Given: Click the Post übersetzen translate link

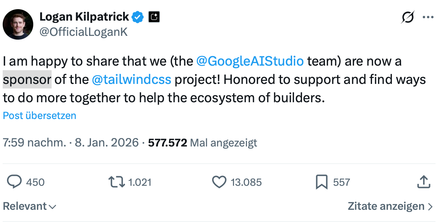Looking at the screenshot, I should pos(39,116).
